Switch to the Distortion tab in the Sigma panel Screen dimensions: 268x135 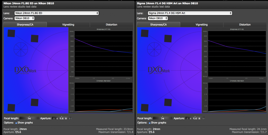245,25
